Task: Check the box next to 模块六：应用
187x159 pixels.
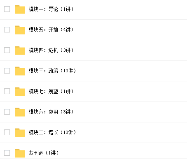Action: (7, 112)
